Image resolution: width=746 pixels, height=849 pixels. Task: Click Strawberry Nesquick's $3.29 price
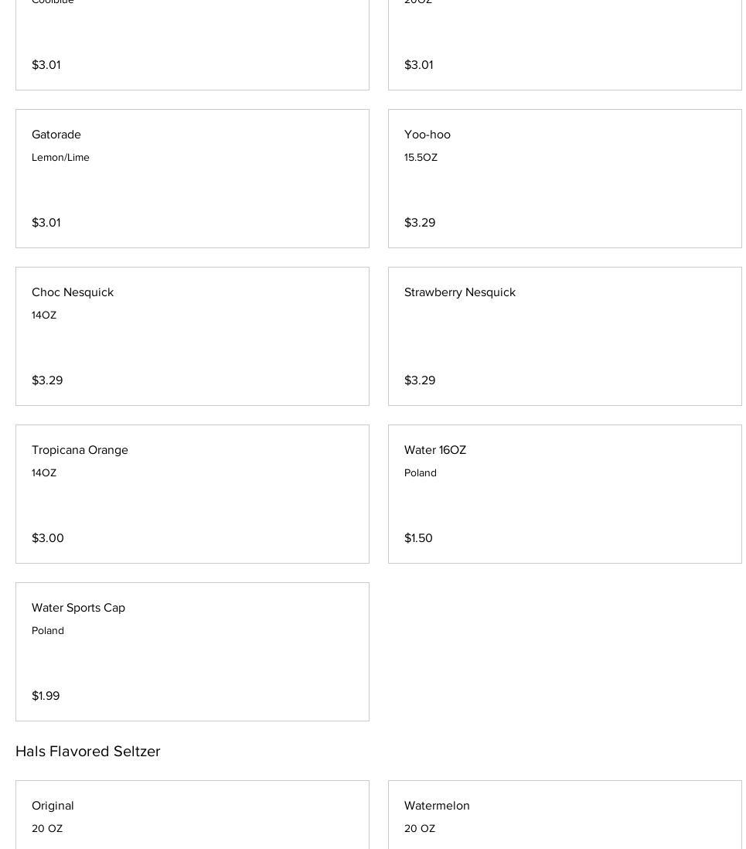(x=420, y=380)
